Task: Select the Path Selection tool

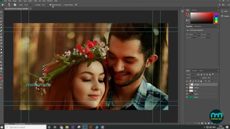Action: pos(1,62)
